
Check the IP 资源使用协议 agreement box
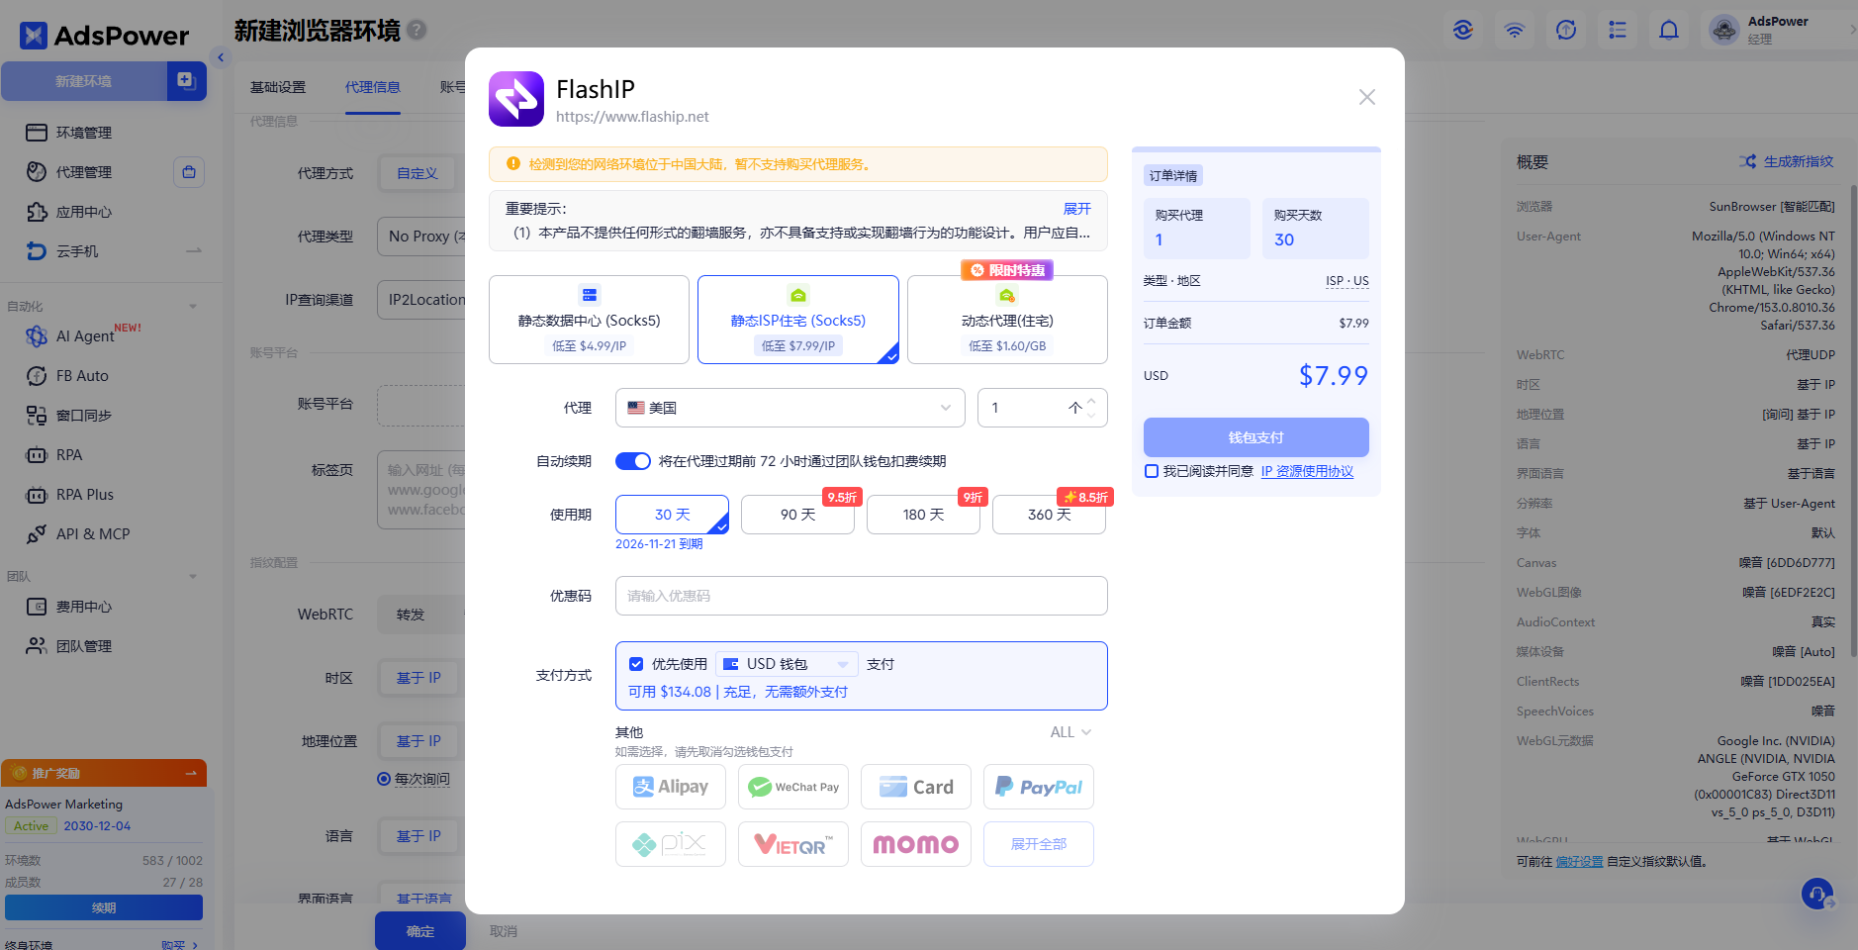click(x=1152, y=471)
